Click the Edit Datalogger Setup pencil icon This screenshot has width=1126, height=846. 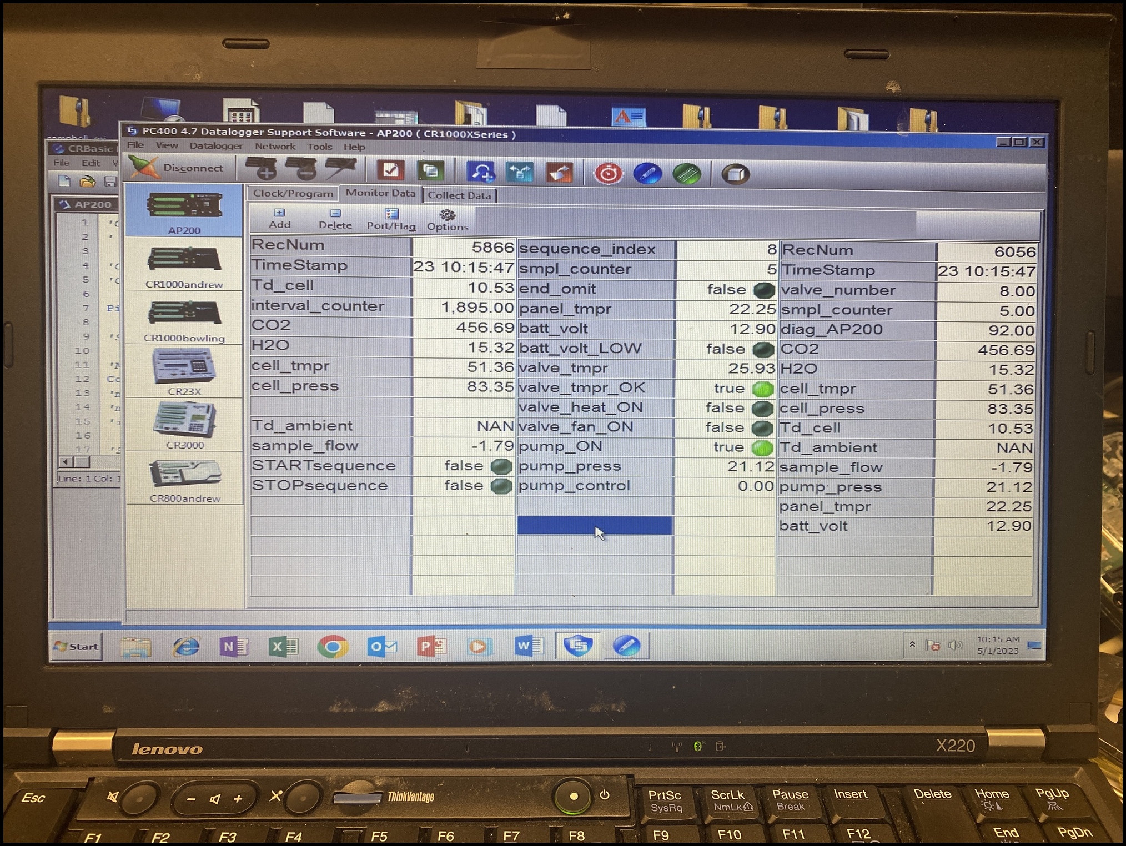point(340,168)
